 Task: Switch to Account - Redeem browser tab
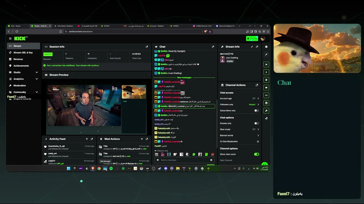157,26
